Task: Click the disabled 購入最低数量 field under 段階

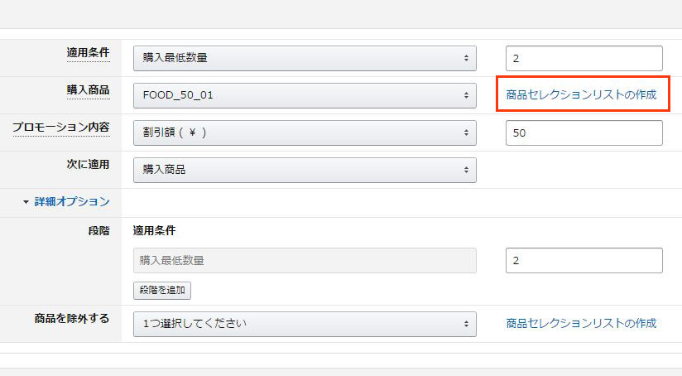Action: click(305, 260)
